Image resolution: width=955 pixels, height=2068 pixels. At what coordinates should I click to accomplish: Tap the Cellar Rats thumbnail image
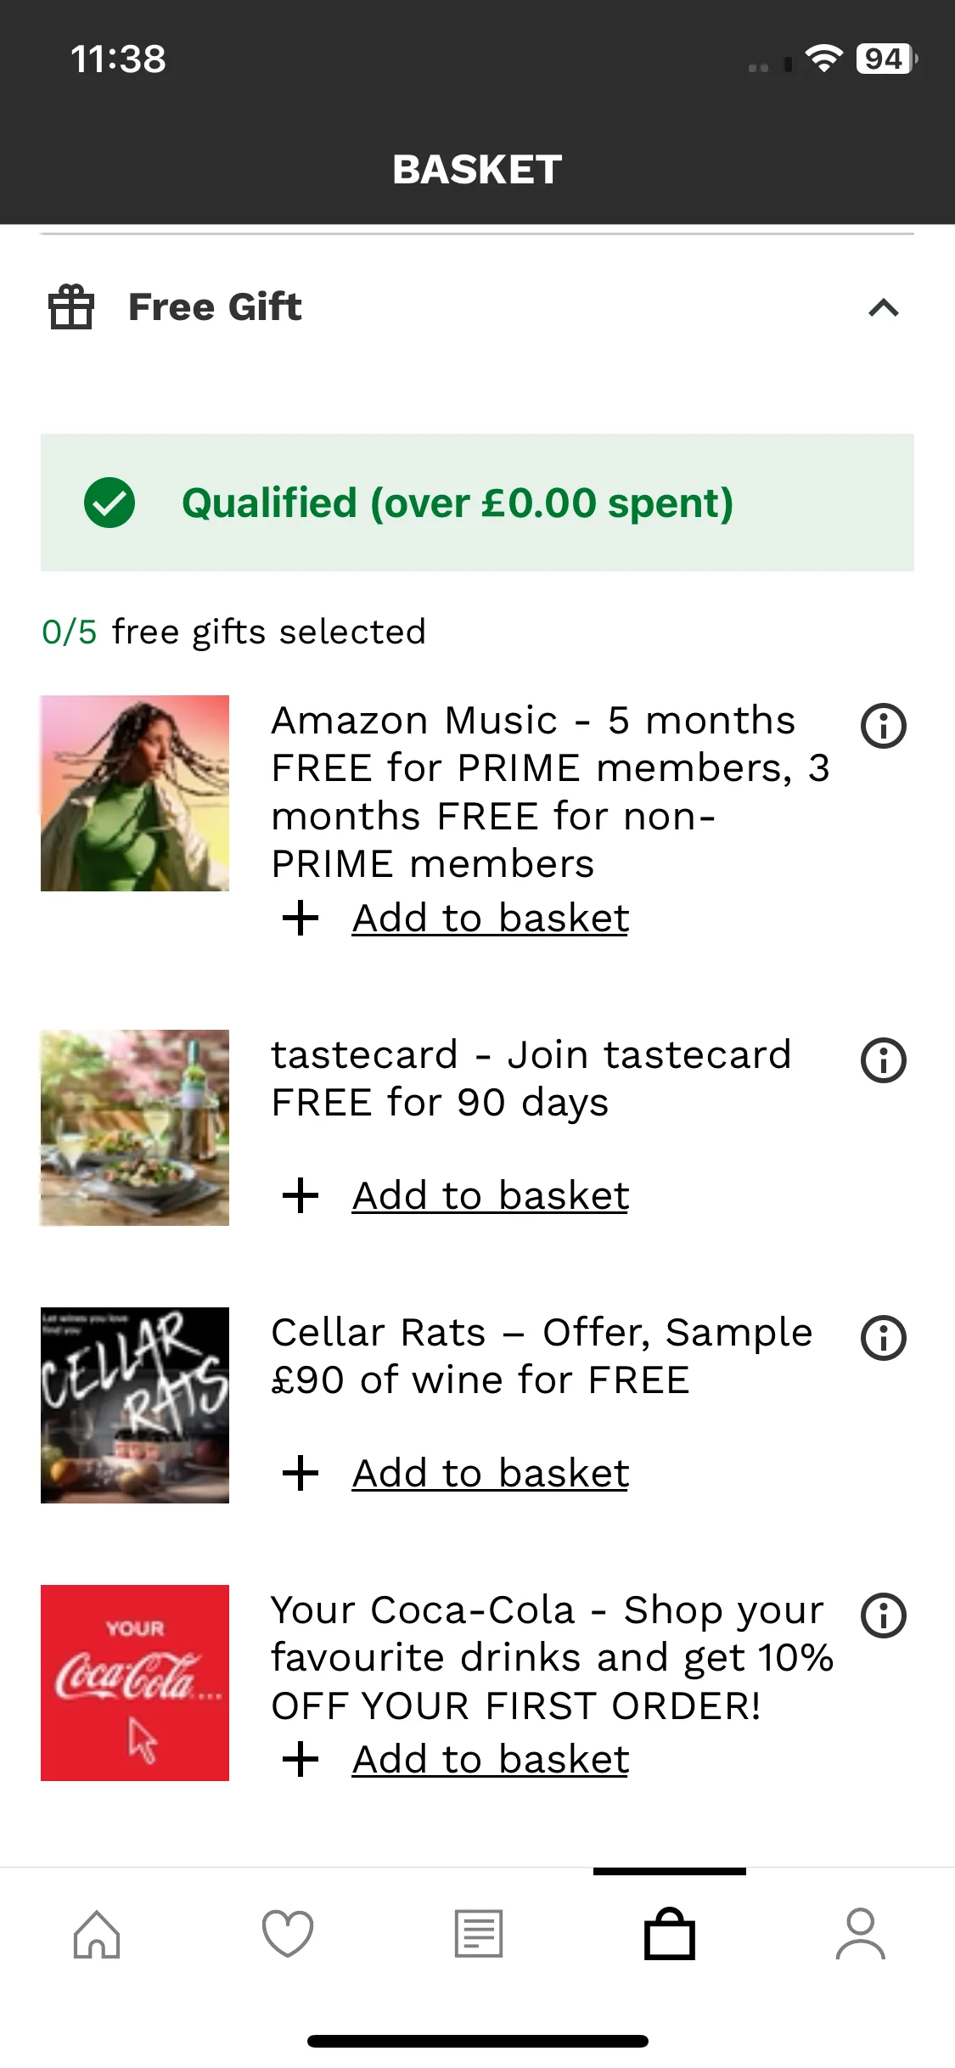pyautogui.click(x=135, y=1405)
